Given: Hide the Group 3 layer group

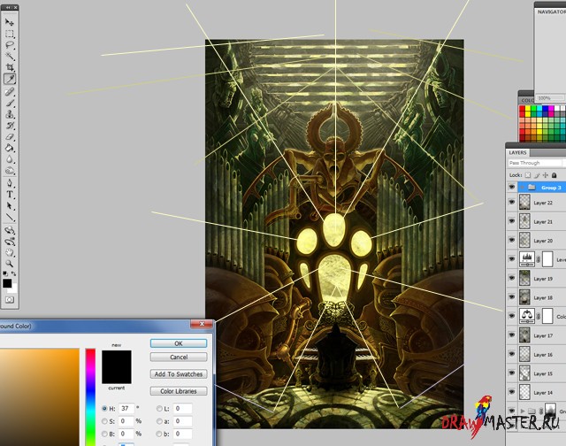Looking at the screenshot, I should point(511,187).
